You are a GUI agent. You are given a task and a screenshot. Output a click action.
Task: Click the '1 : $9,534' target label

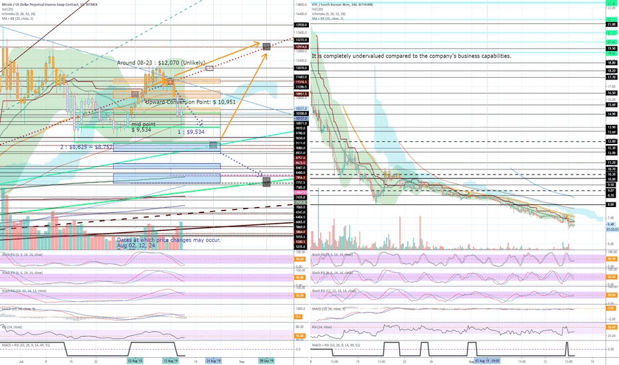pos(191,132)
